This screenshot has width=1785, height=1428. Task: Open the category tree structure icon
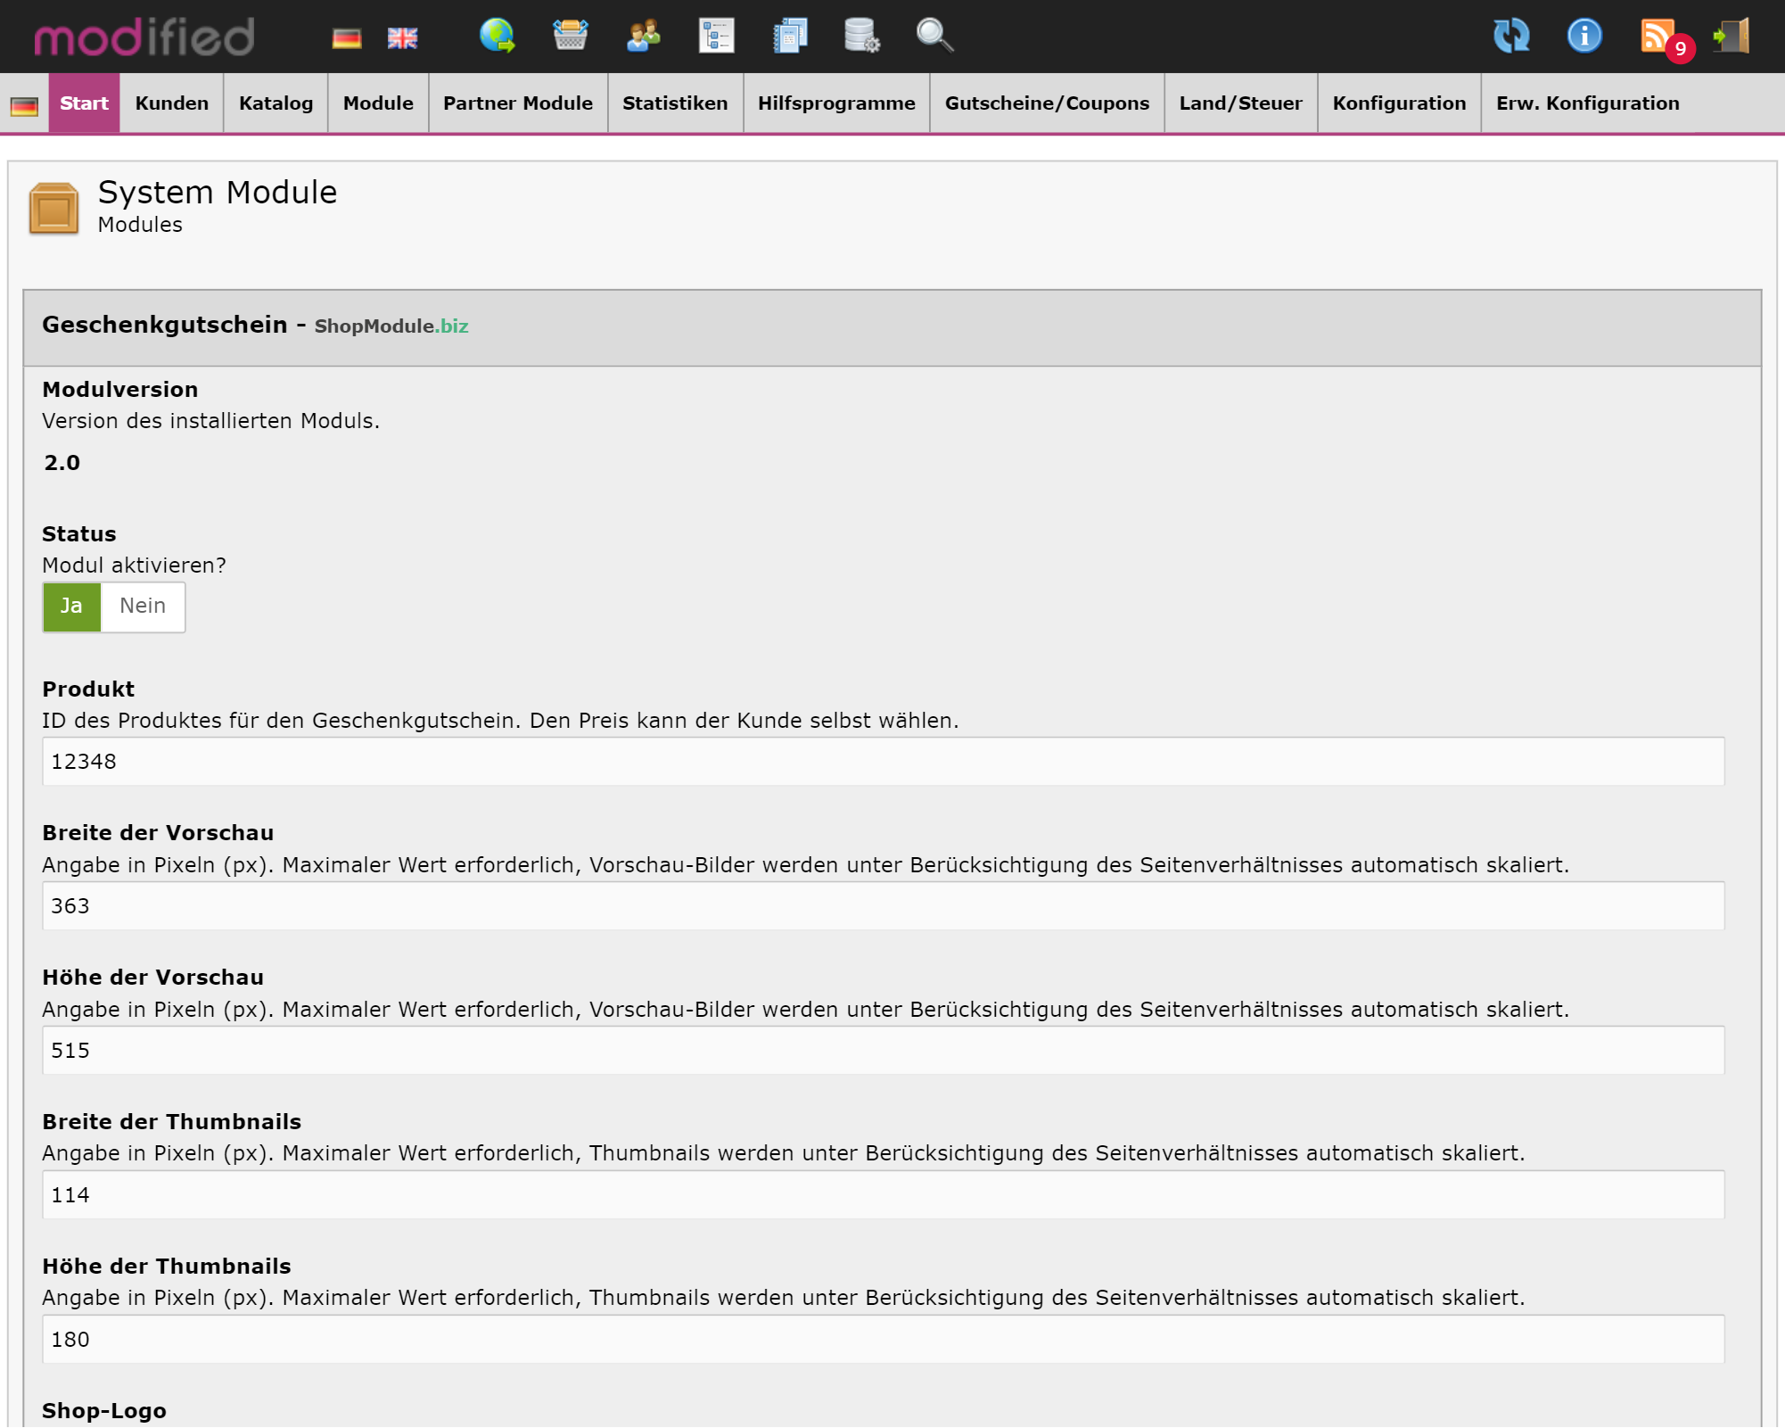coord(716,37)
